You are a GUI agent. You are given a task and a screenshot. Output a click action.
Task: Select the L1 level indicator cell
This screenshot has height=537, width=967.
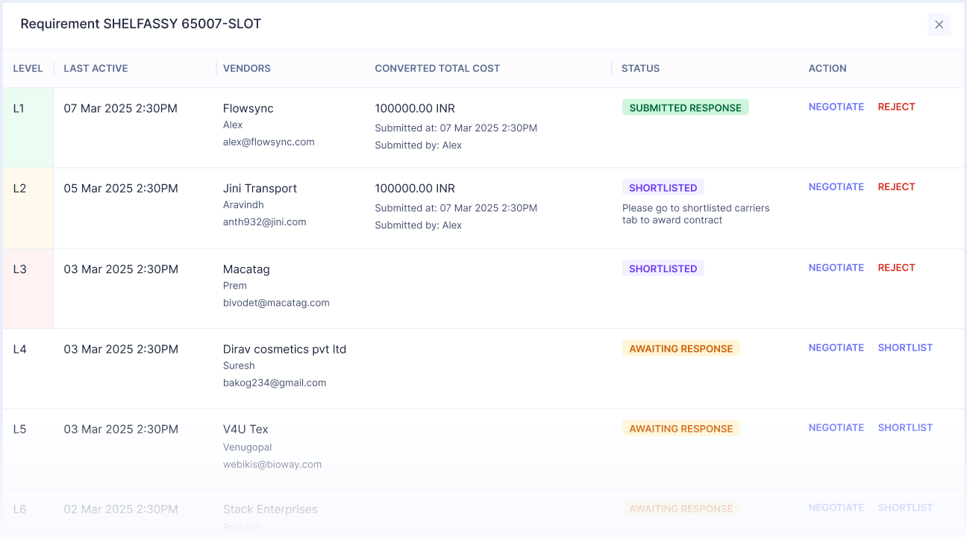click(28, 127)
